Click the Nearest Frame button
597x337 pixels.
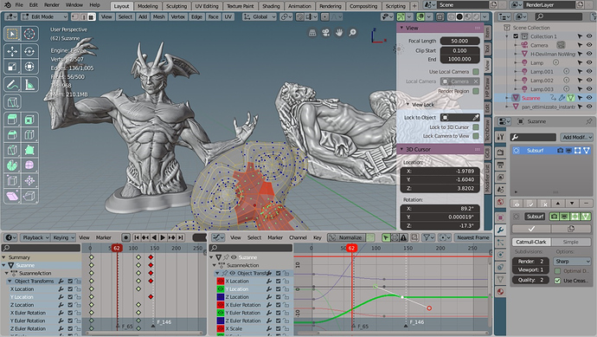pyautogui.click(x=473, y=237)
